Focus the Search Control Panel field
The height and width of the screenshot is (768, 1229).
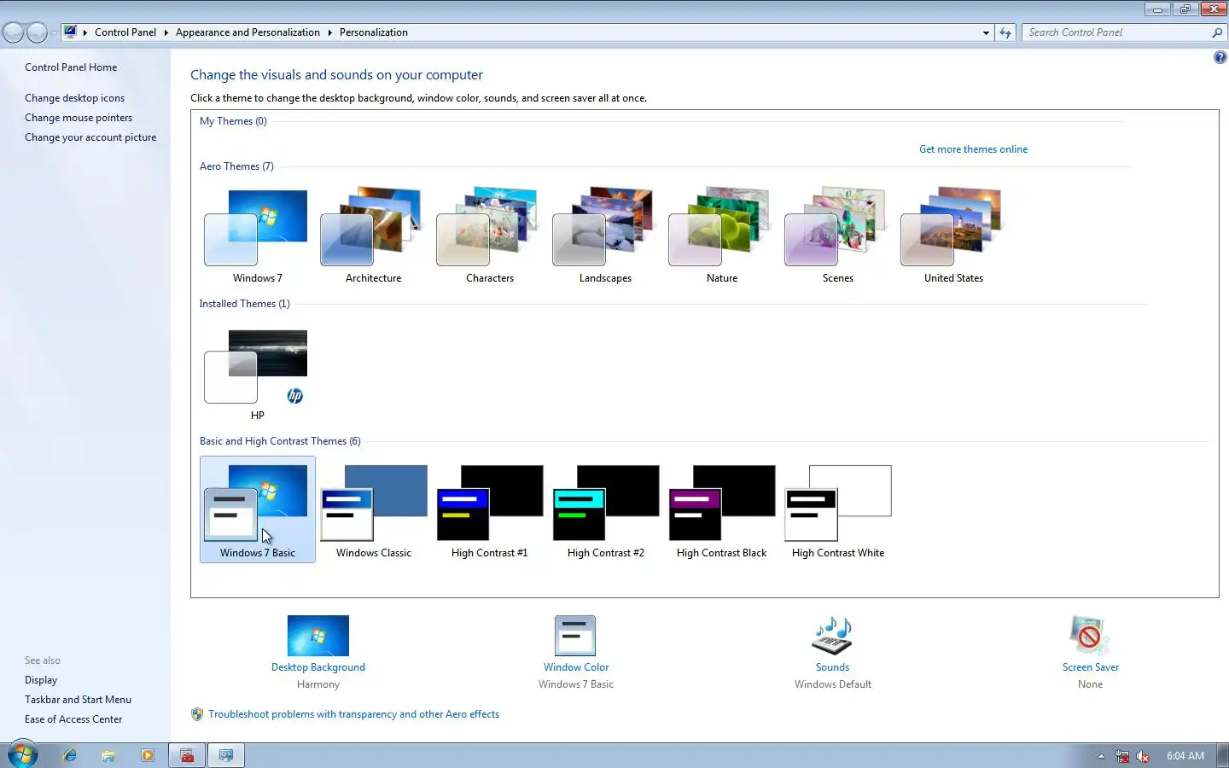[x=1115, y=32]
